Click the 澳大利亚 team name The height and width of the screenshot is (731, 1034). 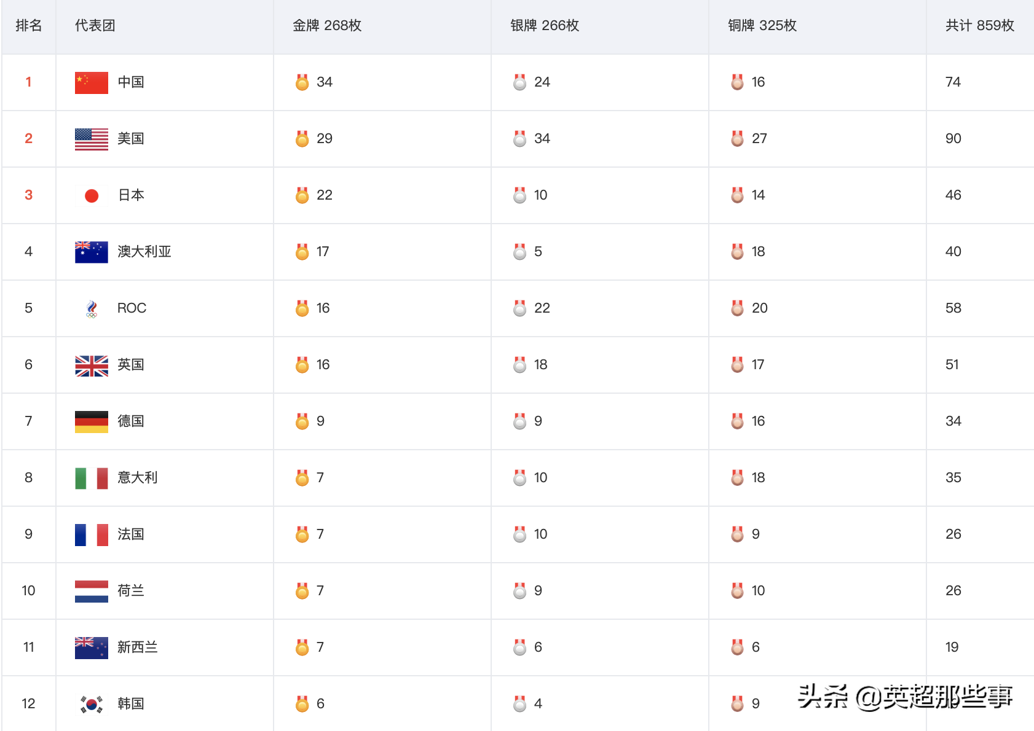pos(144,252)
